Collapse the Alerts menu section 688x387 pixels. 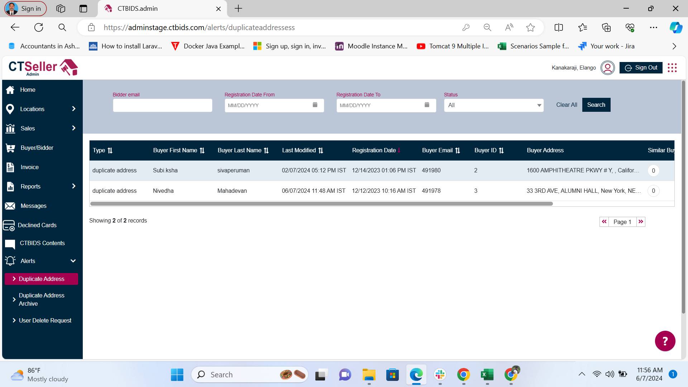(73, 261)
